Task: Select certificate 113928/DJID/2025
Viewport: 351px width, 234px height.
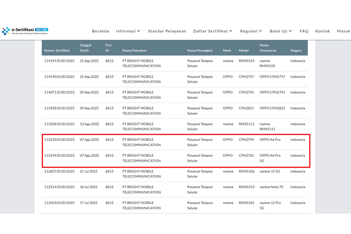Action: [59, 108]
